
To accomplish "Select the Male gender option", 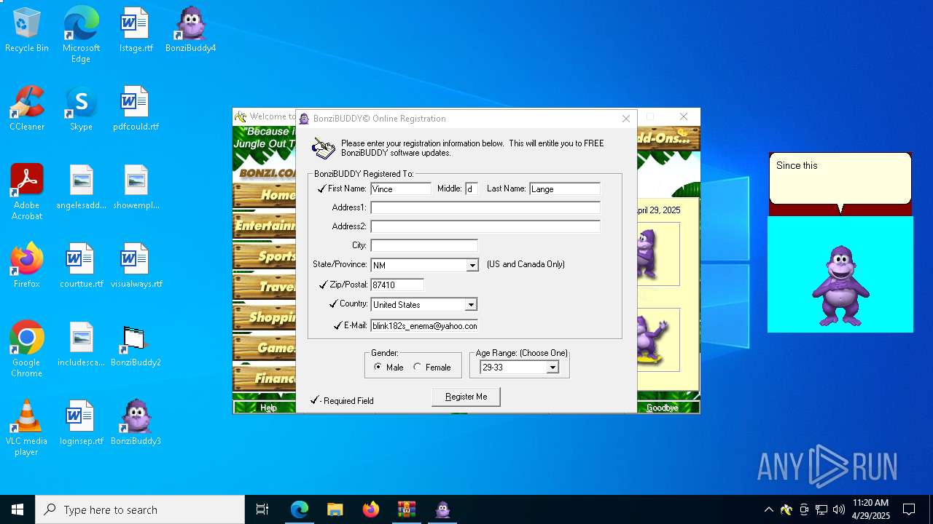I will (x=389, y=368).
